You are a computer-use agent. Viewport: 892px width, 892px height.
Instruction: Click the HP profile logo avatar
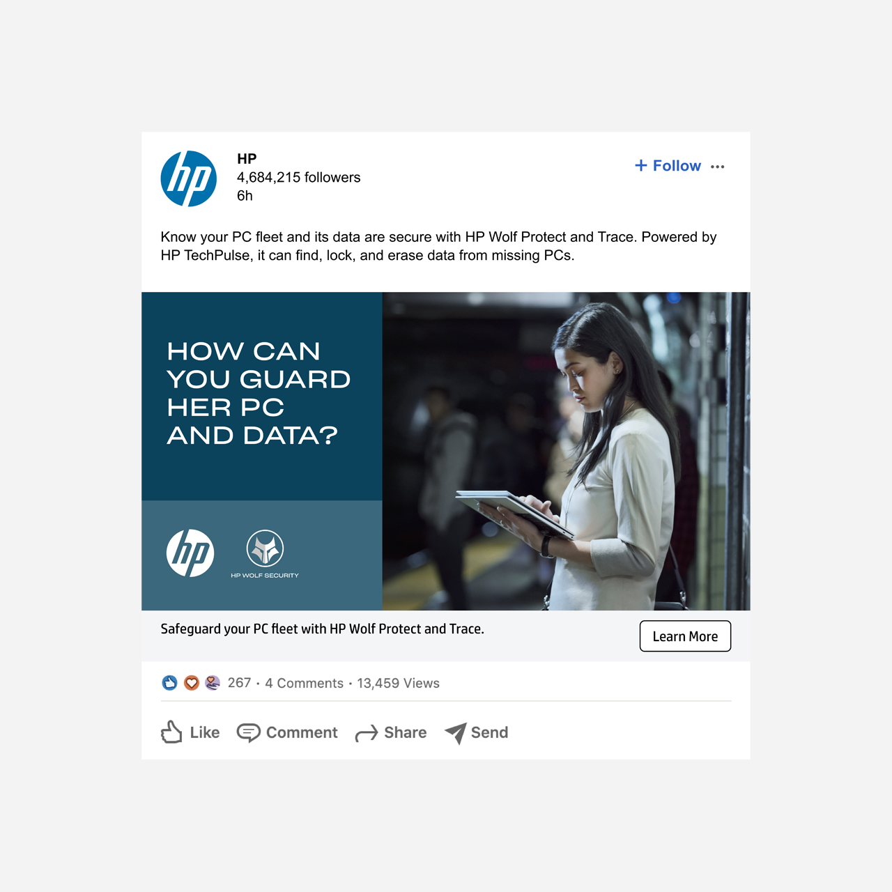click(x=189, y=178)
